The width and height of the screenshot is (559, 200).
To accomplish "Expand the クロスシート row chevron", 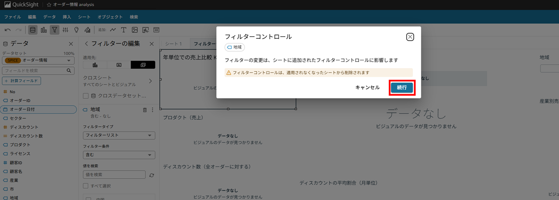I will coord(151,81).
